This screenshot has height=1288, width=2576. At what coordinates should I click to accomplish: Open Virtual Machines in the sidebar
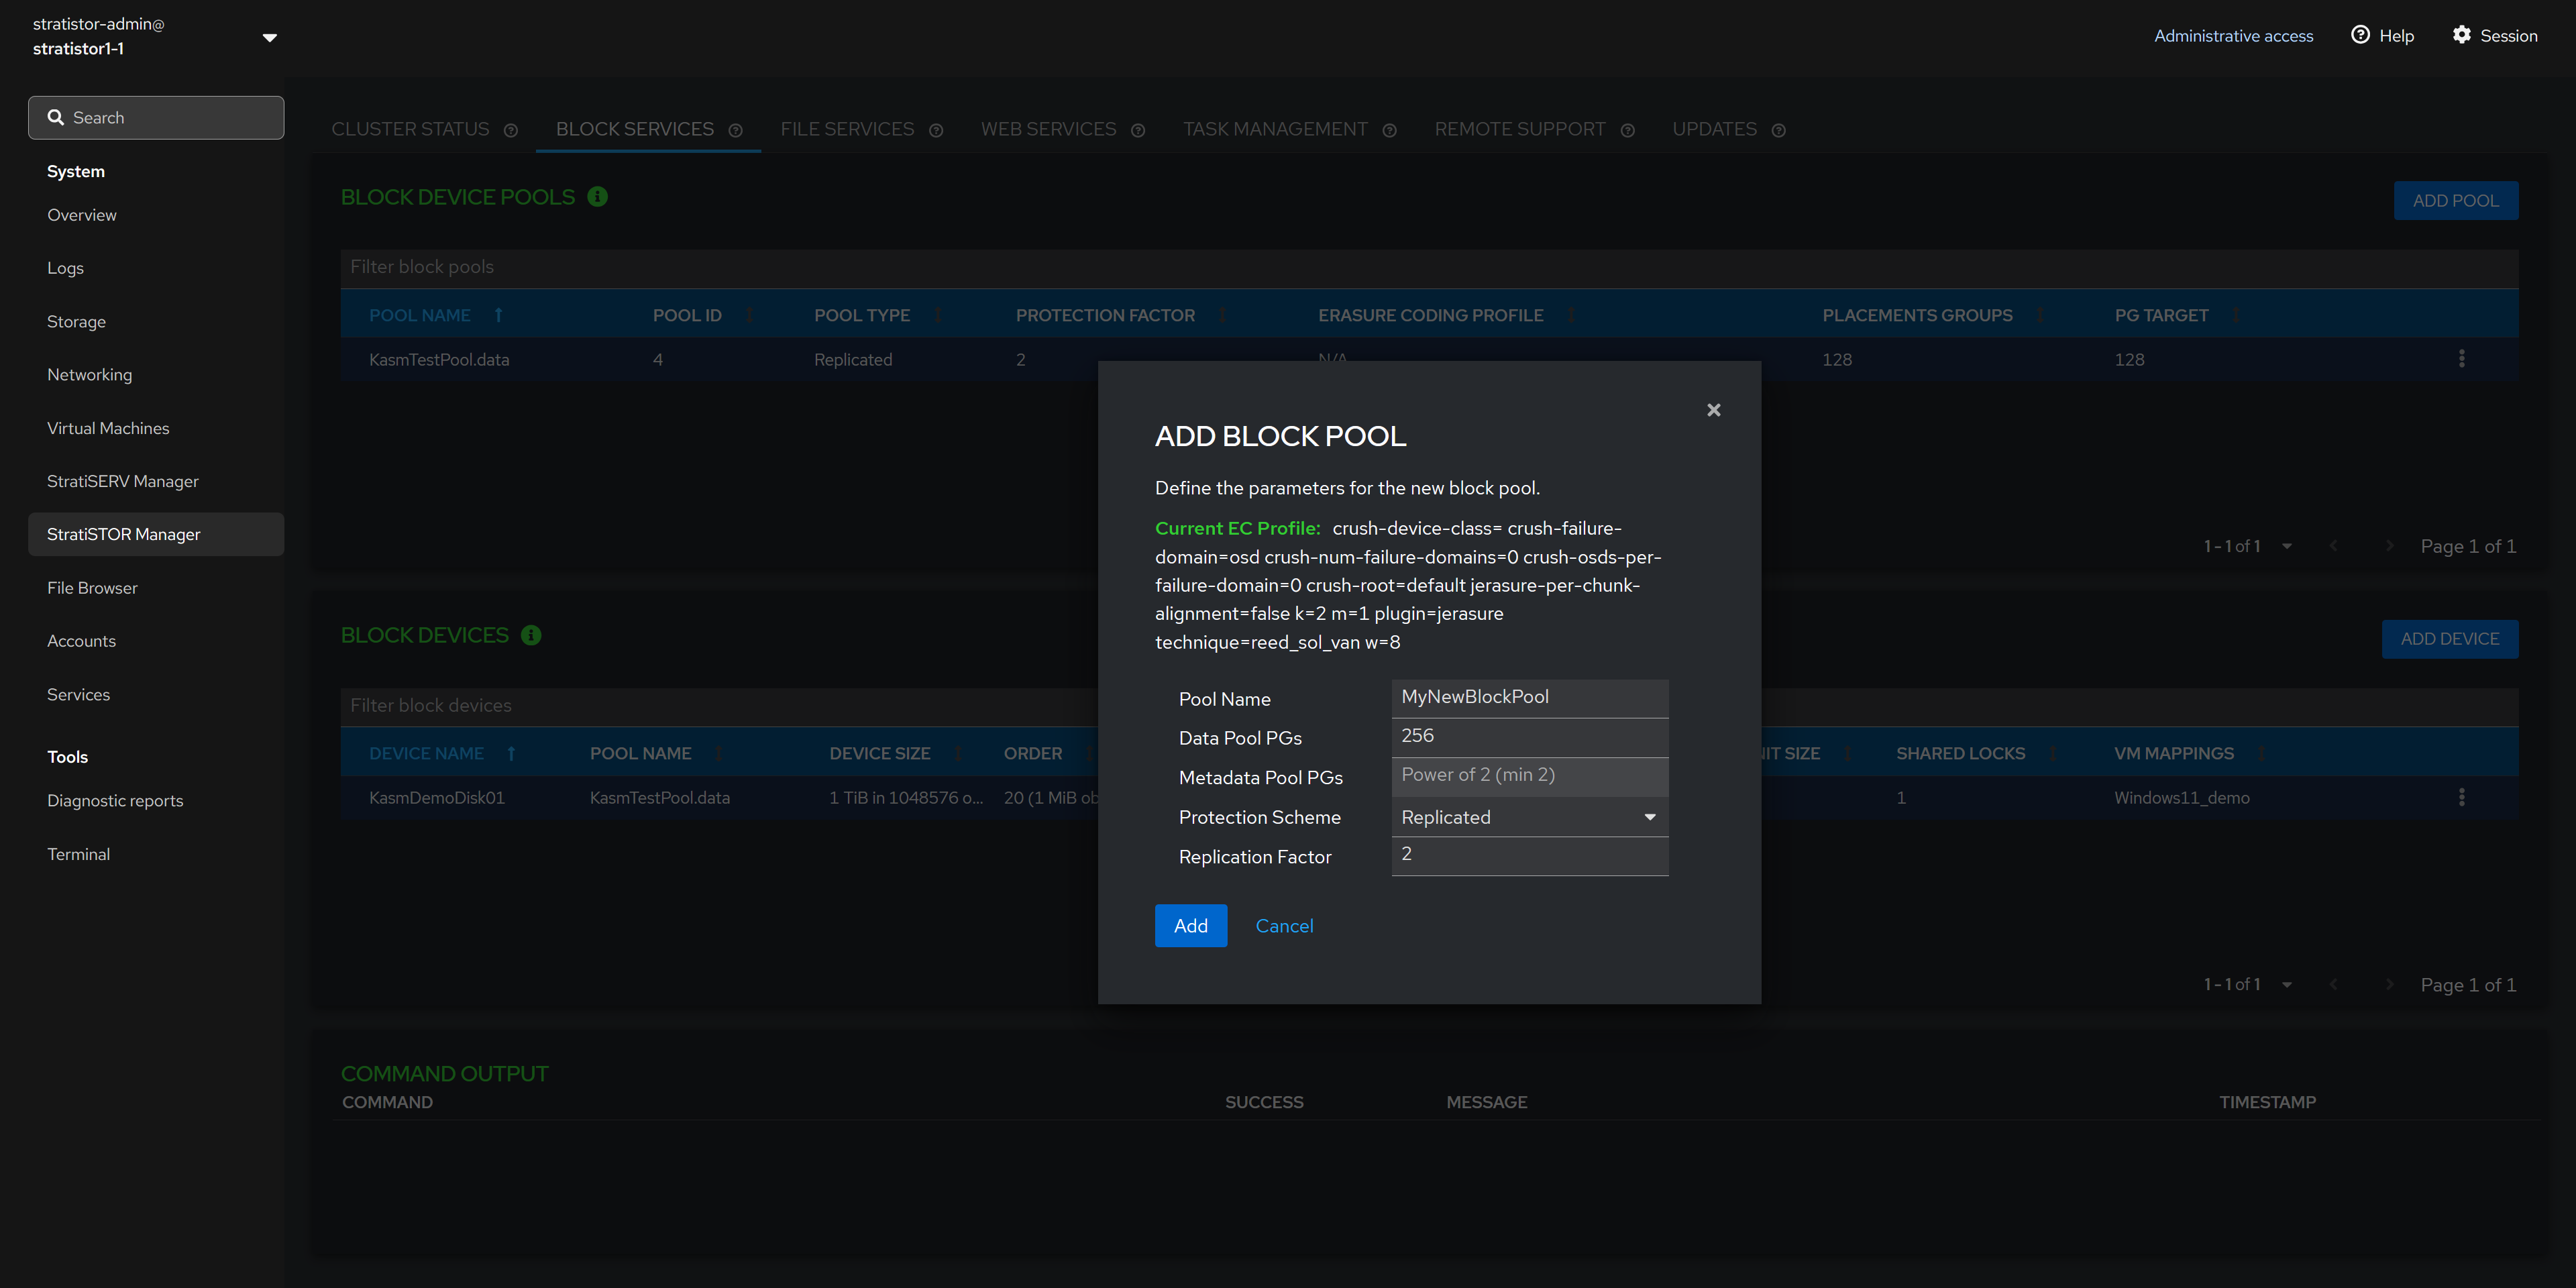(108, 428)
